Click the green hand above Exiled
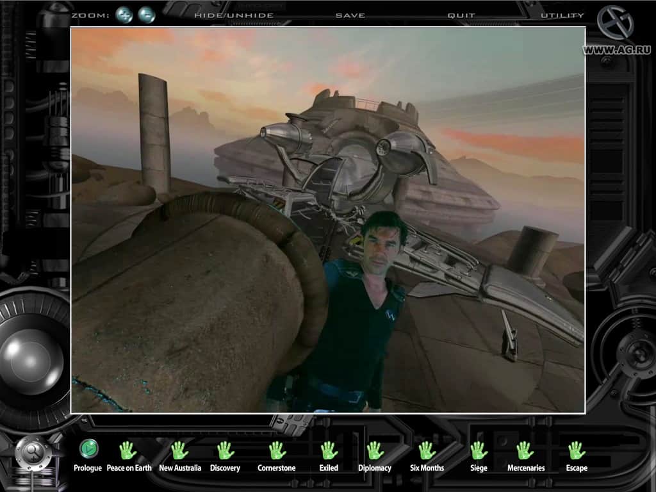The image size is (656, 492). (x=329, y=450)
